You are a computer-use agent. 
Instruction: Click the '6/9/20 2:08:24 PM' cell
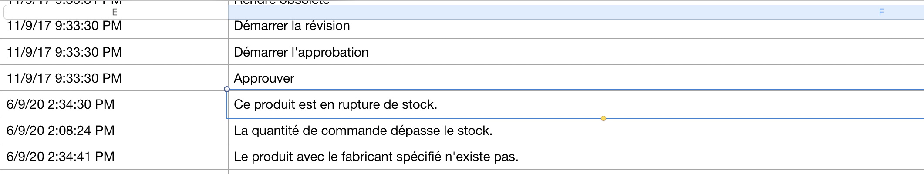[115, 130]
